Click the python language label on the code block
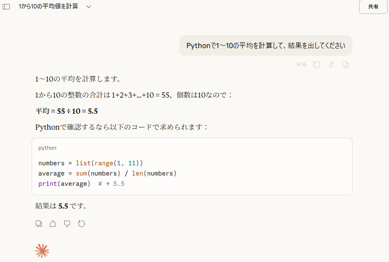This screenshot has width=389, height=262. (x=47, y=147)
